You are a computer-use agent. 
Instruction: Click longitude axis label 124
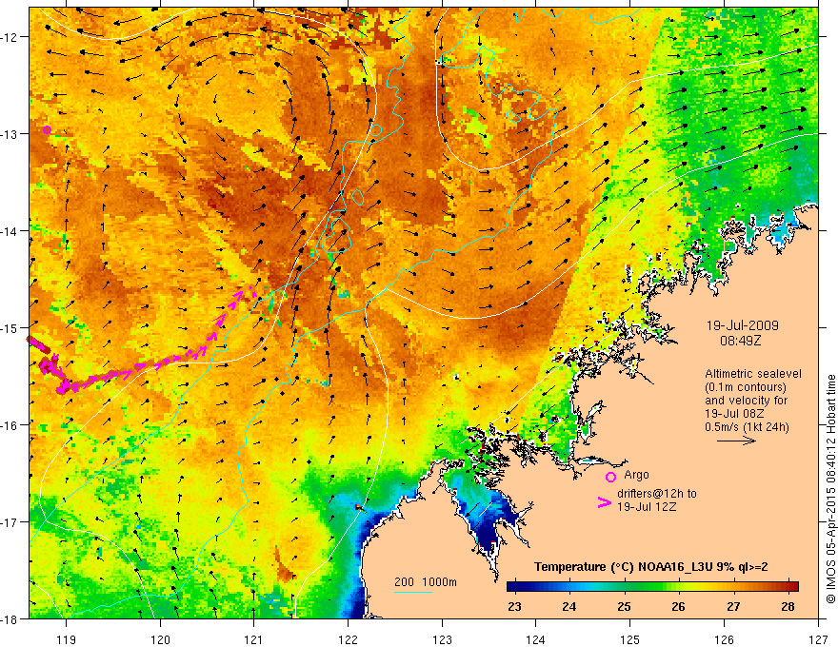[x=536, y=639]
